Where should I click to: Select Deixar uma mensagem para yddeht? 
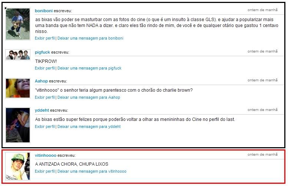[x=89, y=126]
